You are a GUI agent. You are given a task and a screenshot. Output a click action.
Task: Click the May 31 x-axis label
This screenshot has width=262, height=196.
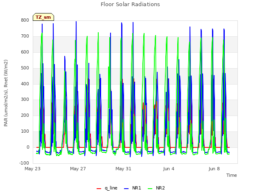click(x=123, y=169)
